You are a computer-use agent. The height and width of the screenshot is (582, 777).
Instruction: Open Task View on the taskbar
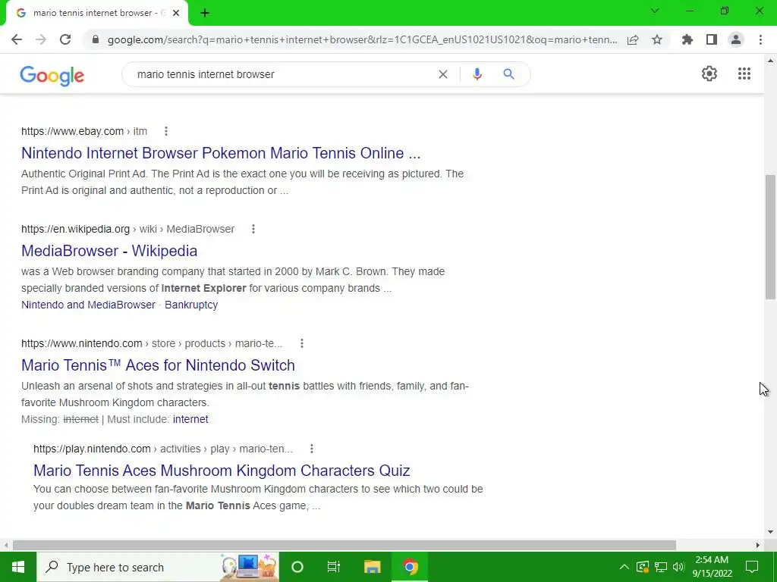[x=334, y=567]
